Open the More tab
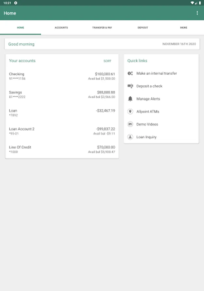Image resolution: width=204 pixels, height=291 pixels. click(184, 27)
